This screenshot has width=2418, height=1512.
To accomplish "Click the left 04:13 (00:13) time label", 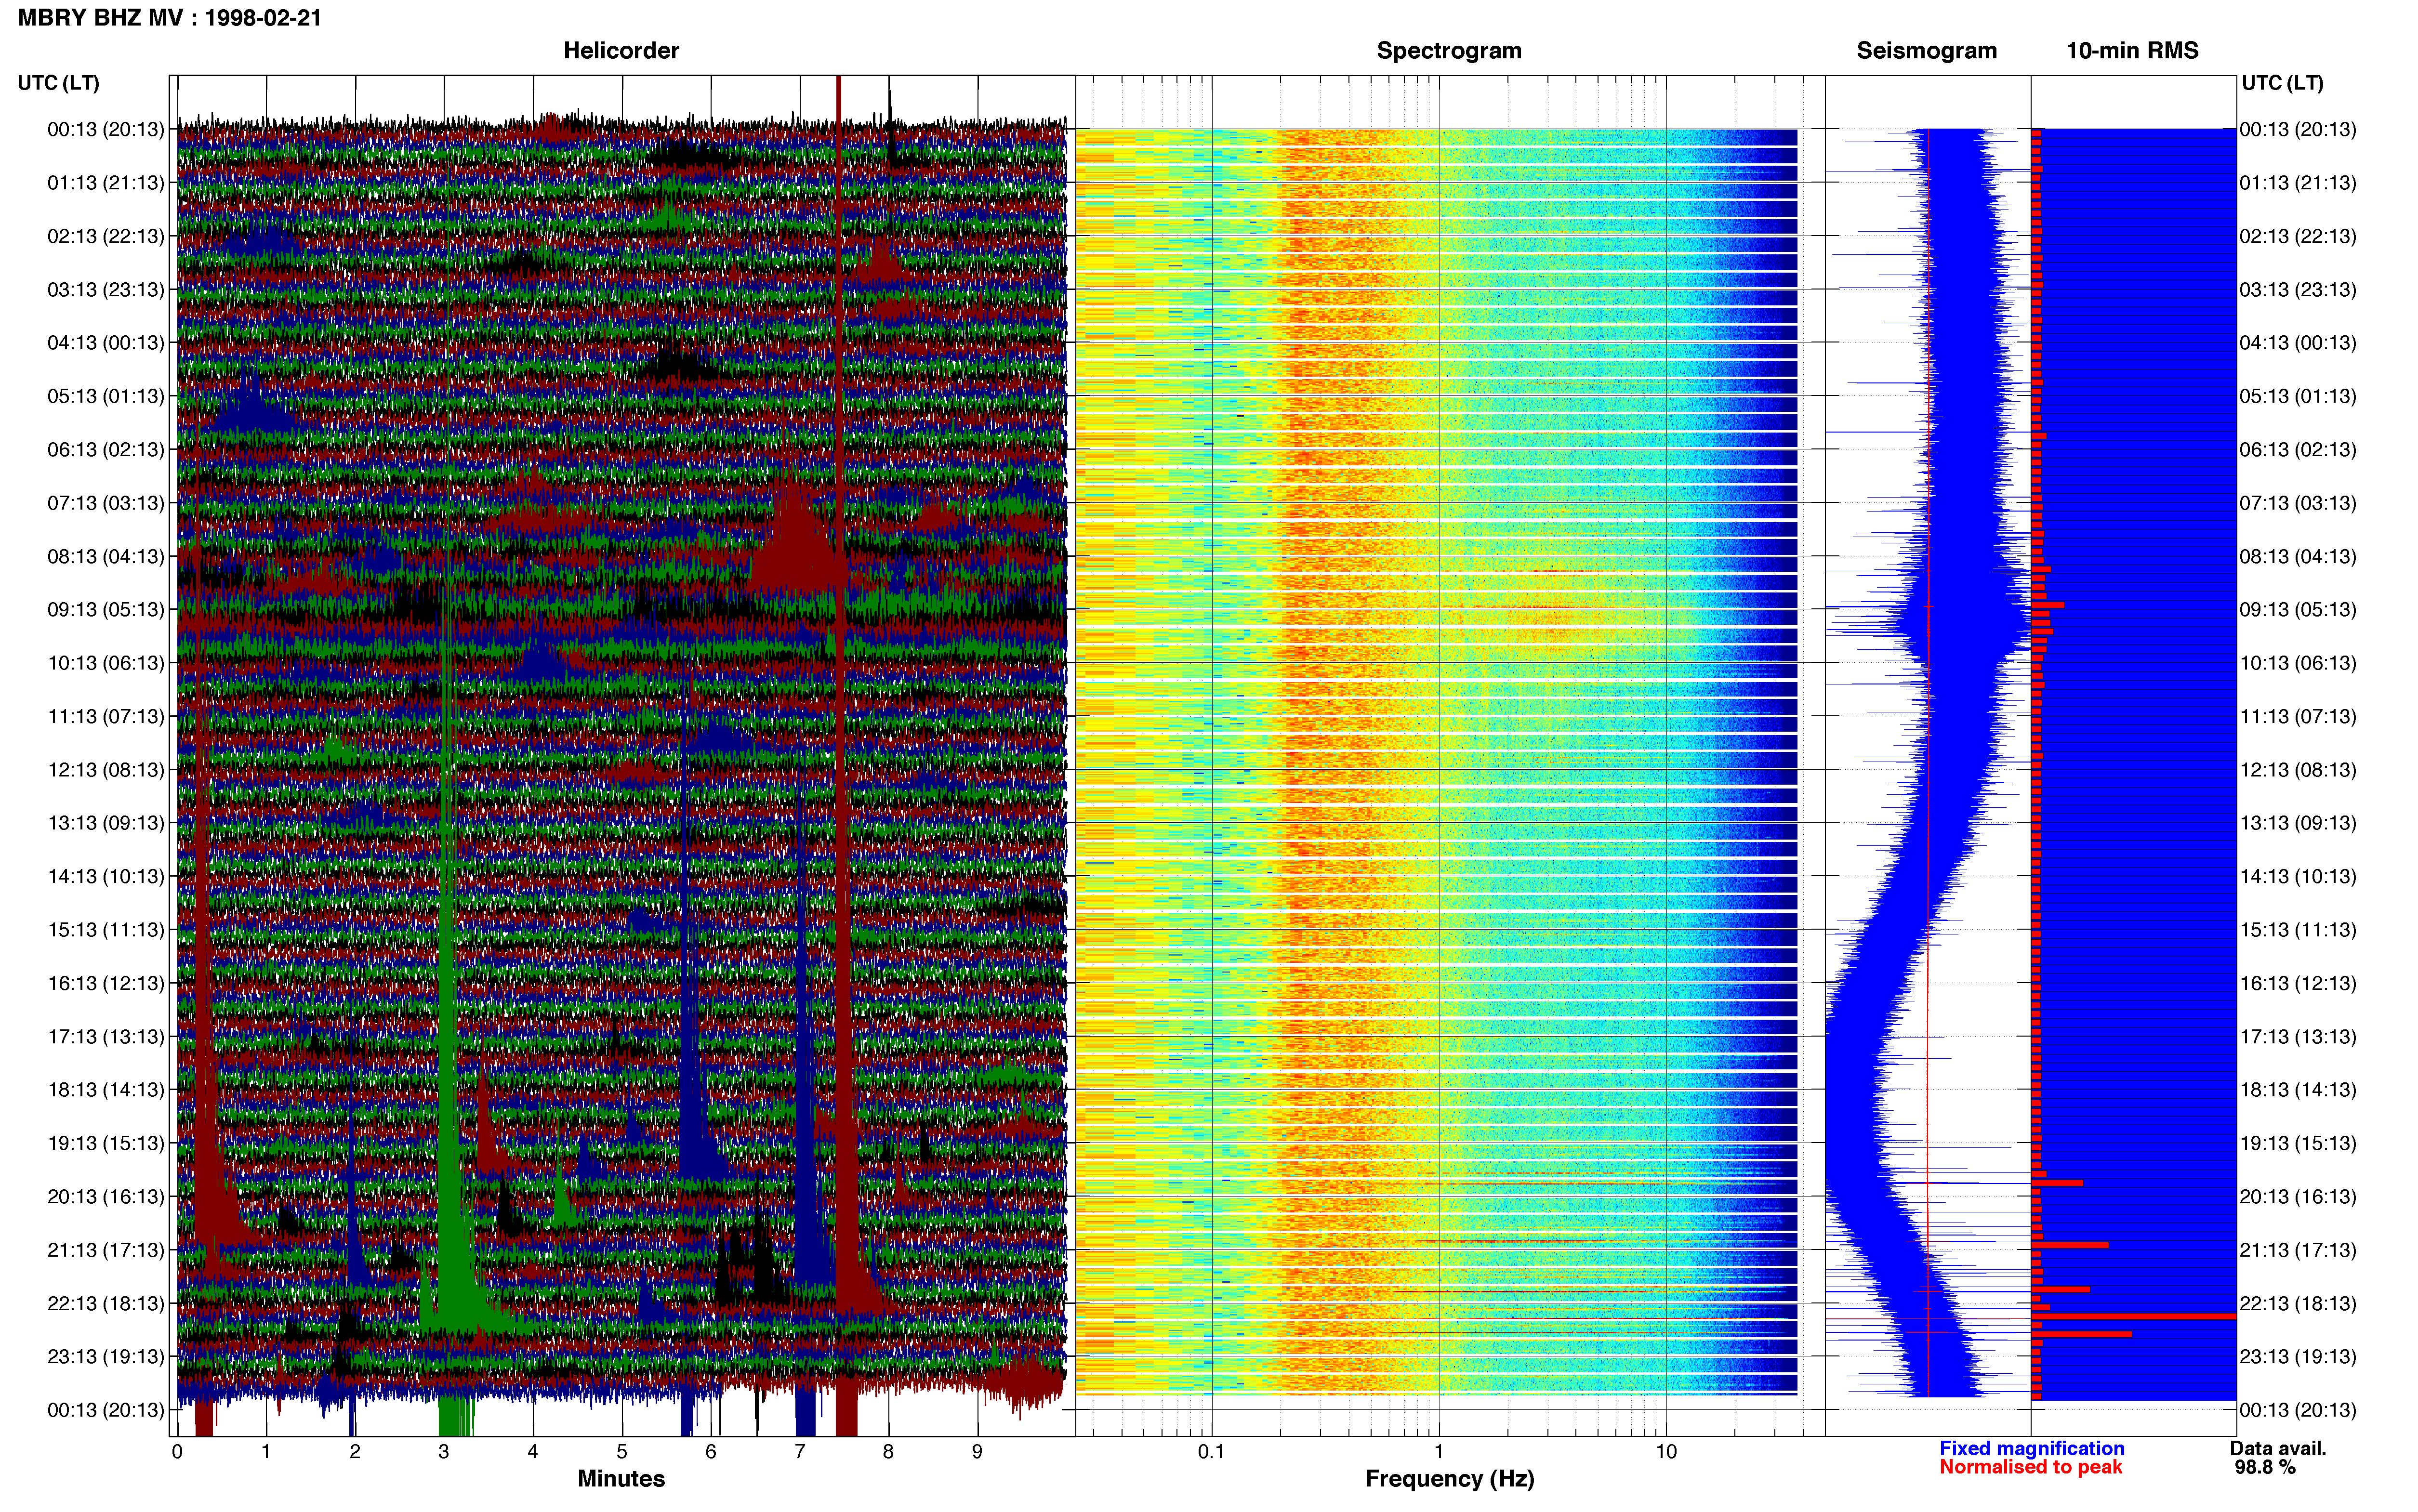I will click(x=106, y=343).
